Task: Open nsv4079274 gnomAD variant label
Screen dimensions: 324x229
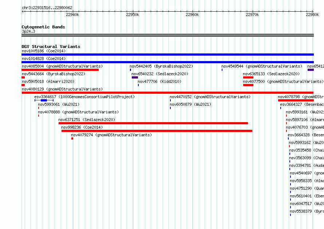Action: [111, 135]
